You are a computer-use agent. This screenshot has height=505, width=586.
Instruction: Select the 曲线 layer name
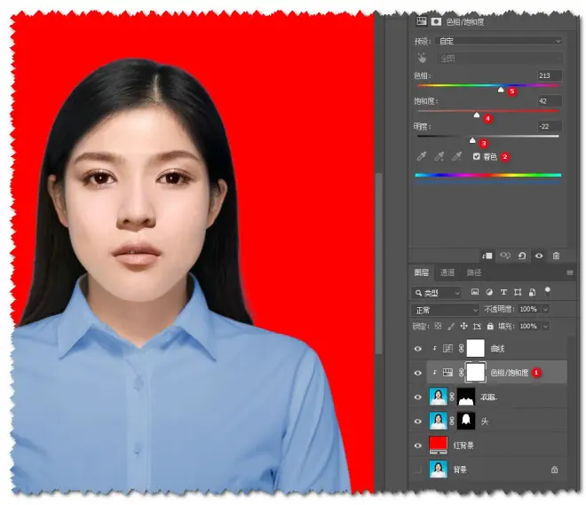[497, 349]
